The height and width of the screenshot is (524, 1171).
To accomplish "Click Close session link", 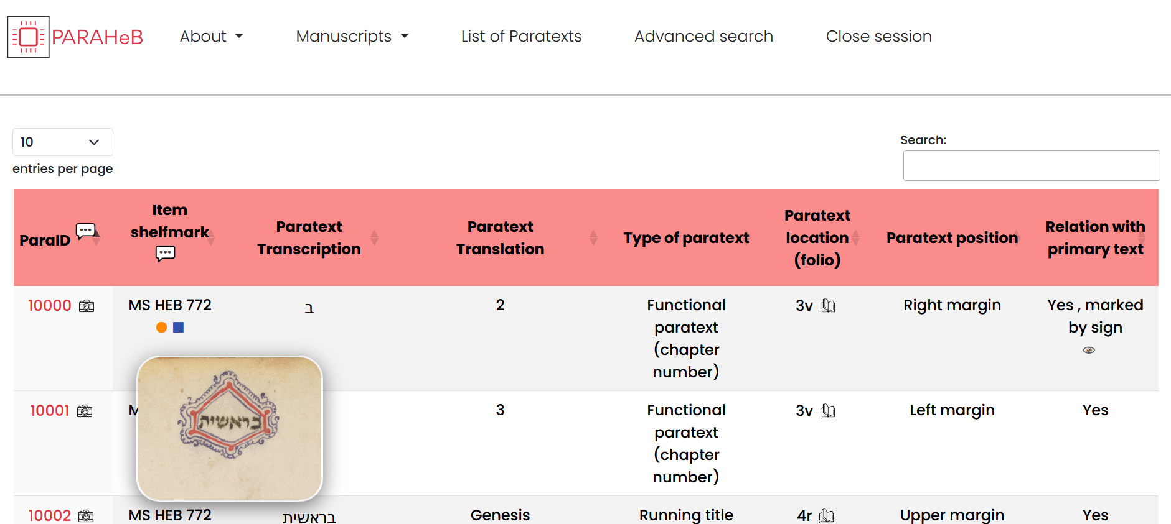I will pos(878,36).
